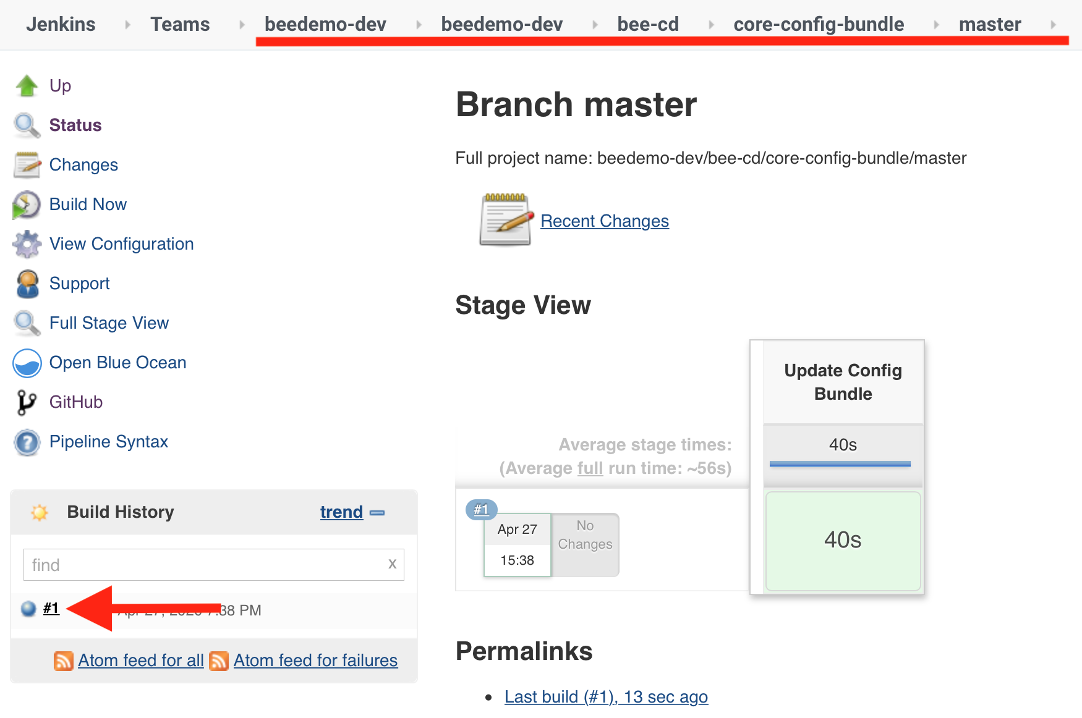Click the Status magnifier icon
Image resolution: width=1082 pixels, height=718 pixels.
(27, 125)
